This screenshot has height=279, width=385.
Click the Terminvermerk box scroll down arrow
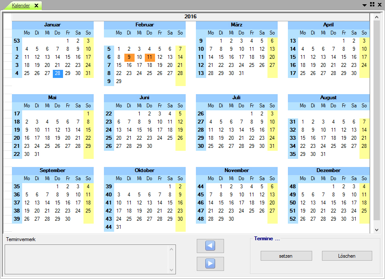point(172,270)
